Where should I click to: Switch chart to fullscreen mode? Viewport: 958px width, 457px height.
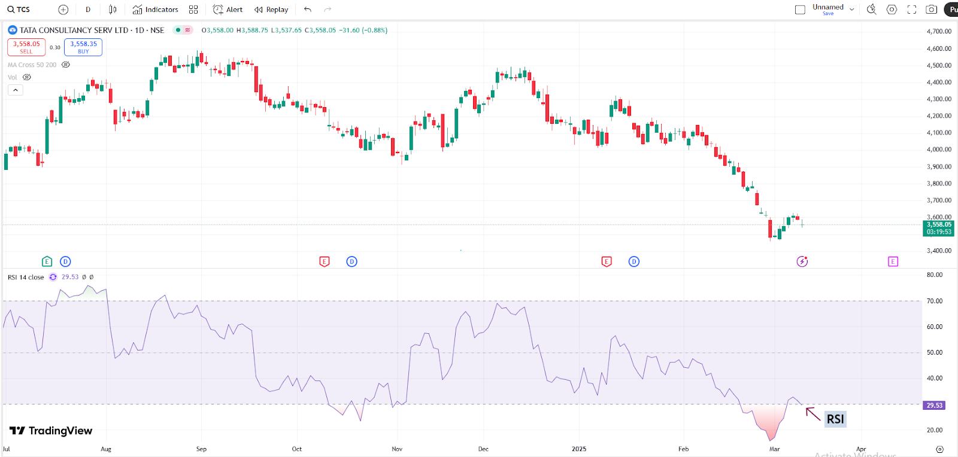[912, 10]
